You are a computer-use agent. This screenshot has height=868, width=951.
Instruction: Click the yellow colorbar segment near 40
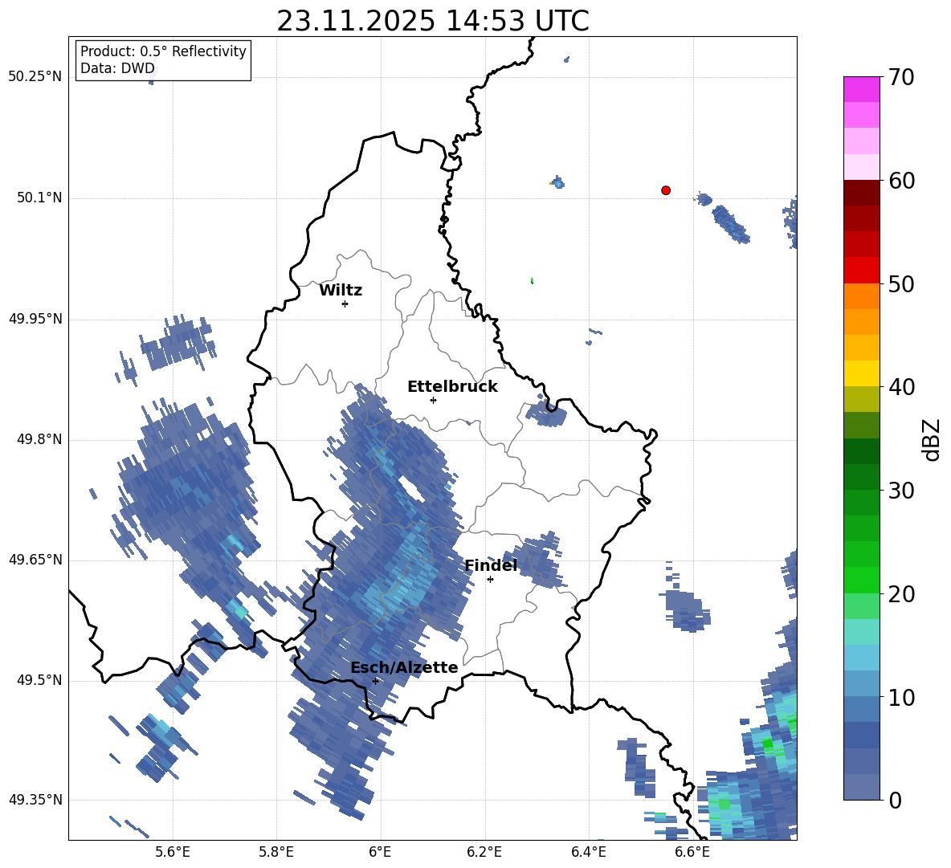861,373
